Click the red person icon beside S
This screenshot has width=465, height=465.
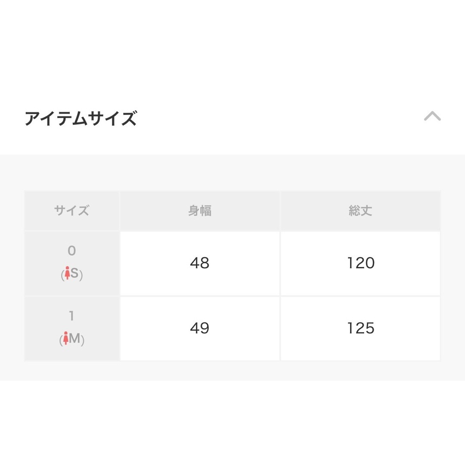coord(67,273)
